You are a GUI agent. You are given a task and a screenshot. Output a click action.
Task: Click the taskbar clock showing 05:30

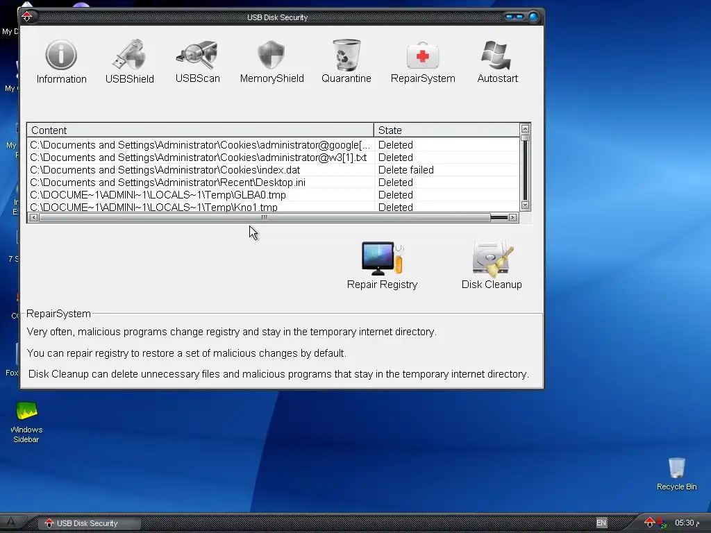click(687, 523)
